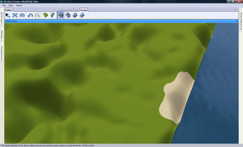Open the File menu
Viewport: 243px width, 147px height.
(x=4, y=5)
